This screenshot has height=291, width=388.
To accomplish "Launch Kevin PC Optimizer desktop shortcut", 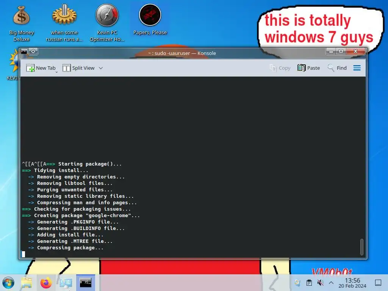I will point(107,23).
